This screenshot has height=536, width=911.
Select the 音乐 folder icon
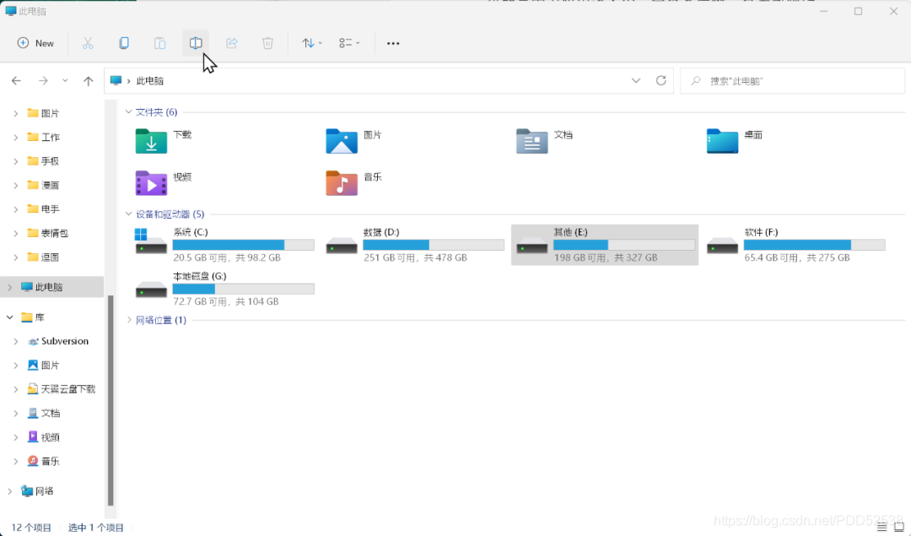342,183
